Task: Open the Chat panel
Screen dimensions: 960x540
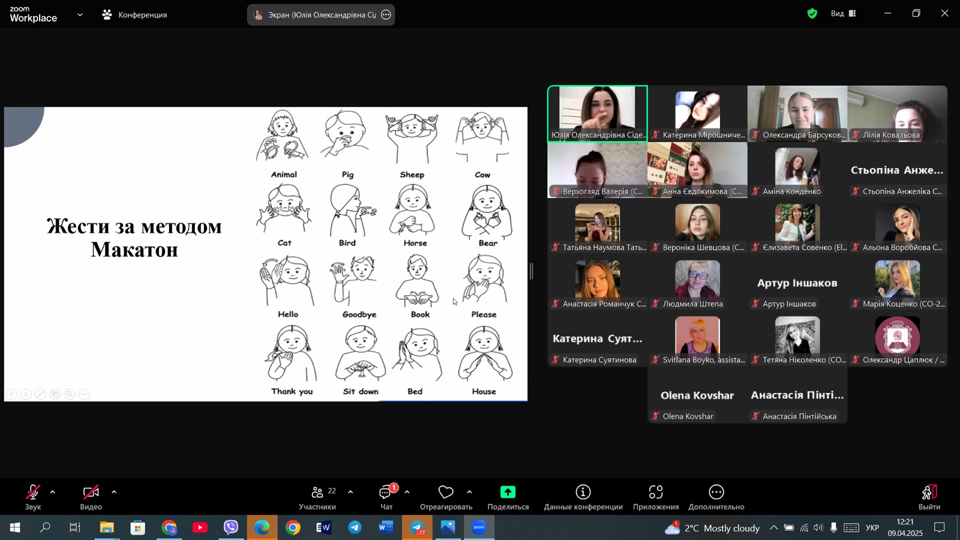Action: [x=386, y=497]
